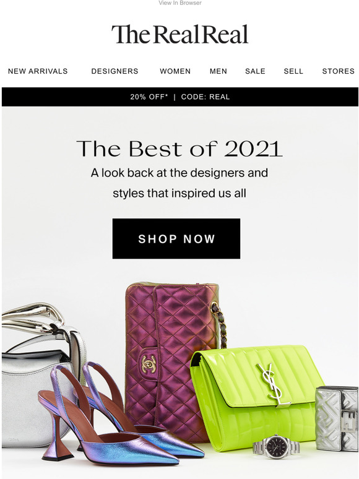The image size is (359, 479).
Task: Click the silver wristwatch
Action: pyautogui.click(x=275, y=447)
